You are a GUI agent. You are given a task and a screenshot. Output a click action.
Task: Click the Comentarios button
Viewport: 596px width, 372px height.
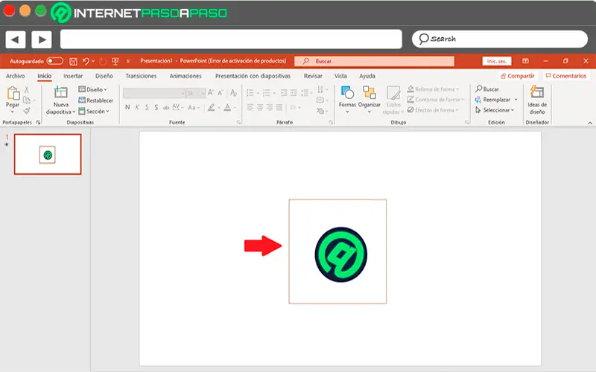566,76
